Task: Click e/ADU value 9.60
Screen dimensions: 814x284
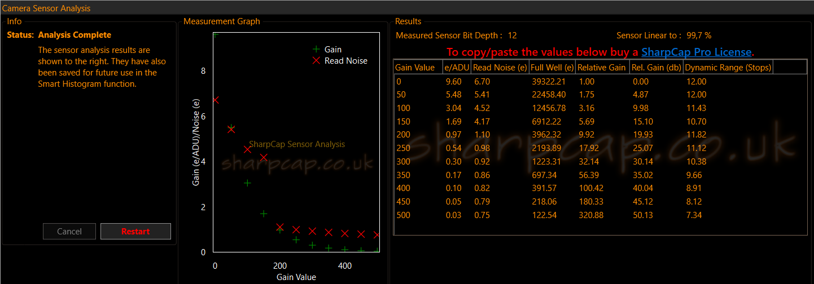Action: 454,81
